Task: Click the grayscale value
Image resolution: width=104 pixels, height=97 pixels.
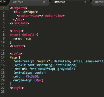Action: point(65,69)
